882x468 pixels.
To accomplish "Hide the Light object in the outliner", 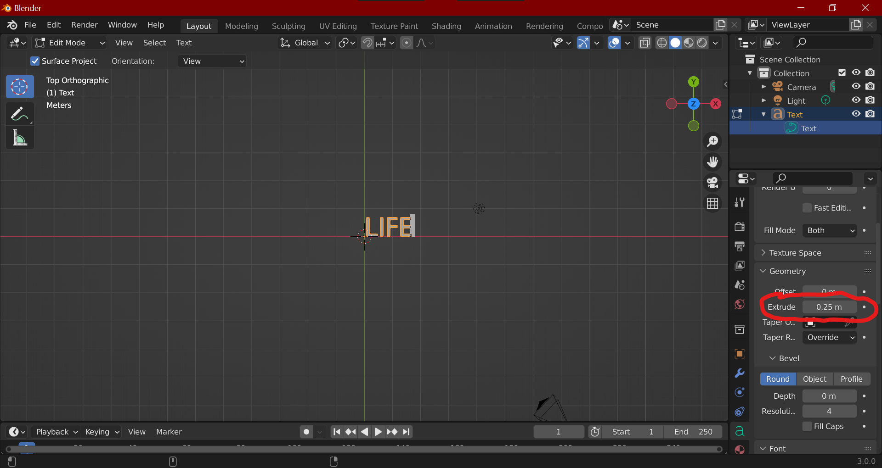I will [x=855, y=100].
